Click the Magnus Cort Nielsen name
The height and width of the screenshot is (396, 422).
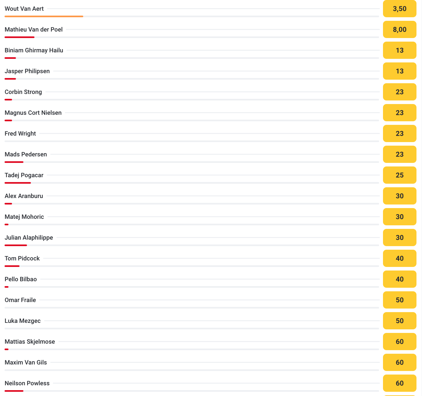(x=33, y=113)
